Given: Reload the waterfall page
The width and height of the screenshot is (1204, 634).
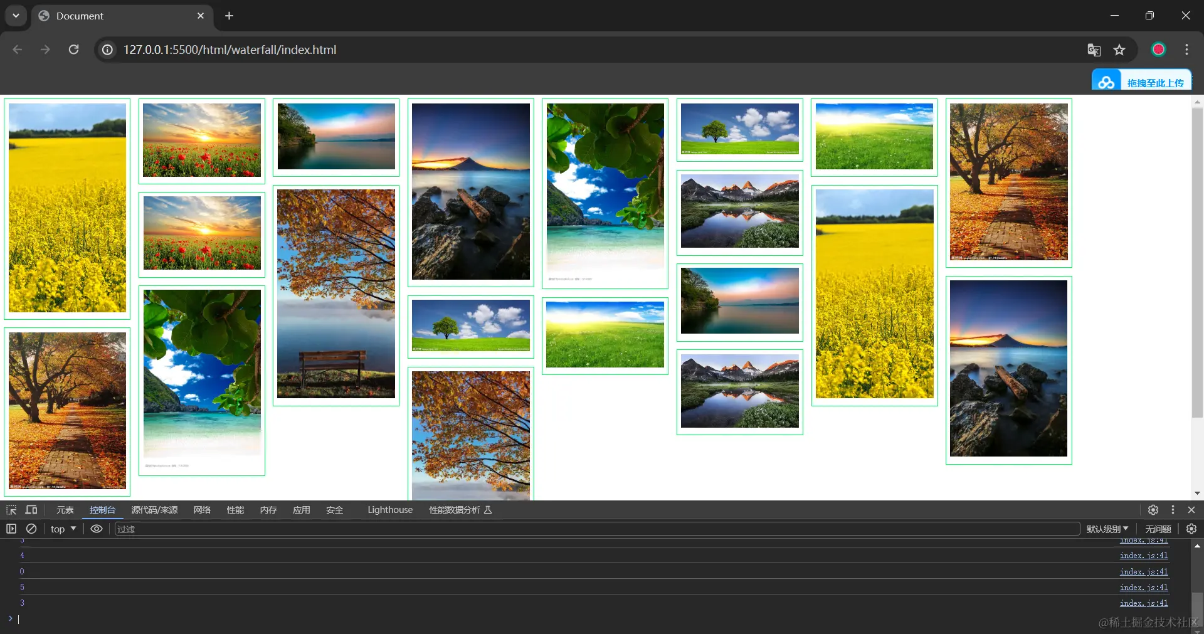Looking at the screenshot, I should click(73, 50).
